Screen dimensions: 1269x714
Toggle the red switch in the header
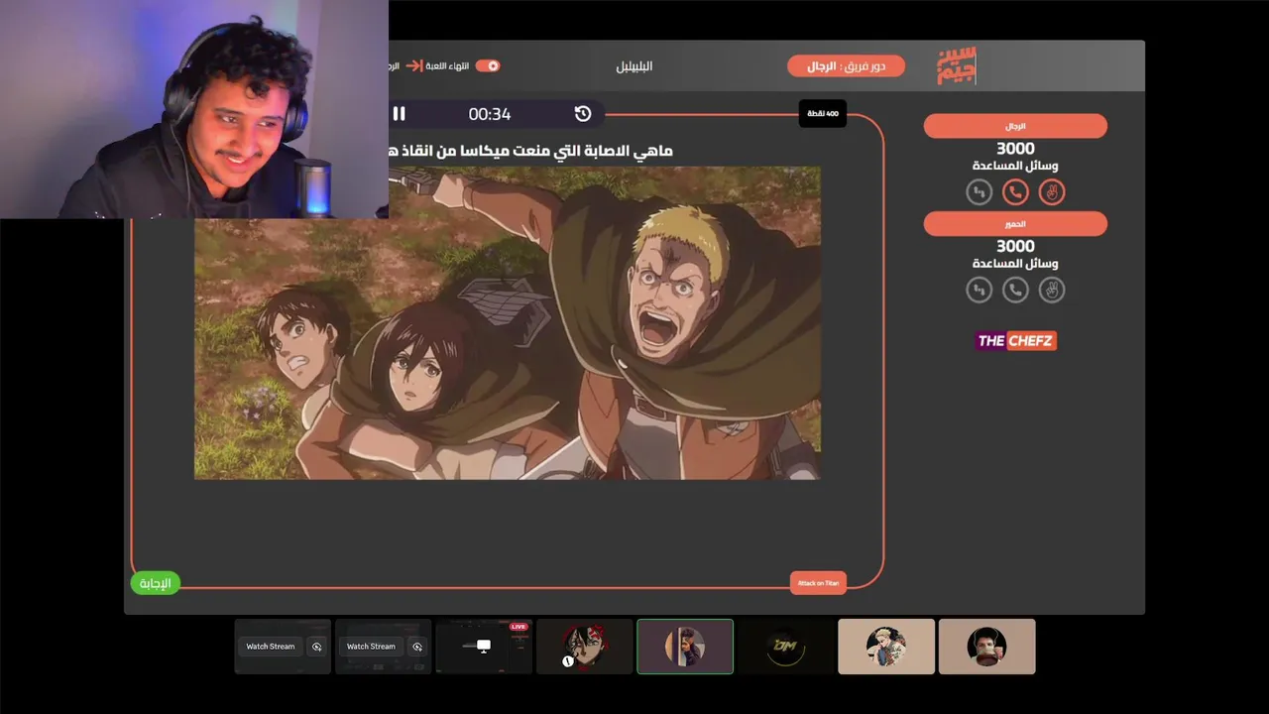(x=488, y=65)
